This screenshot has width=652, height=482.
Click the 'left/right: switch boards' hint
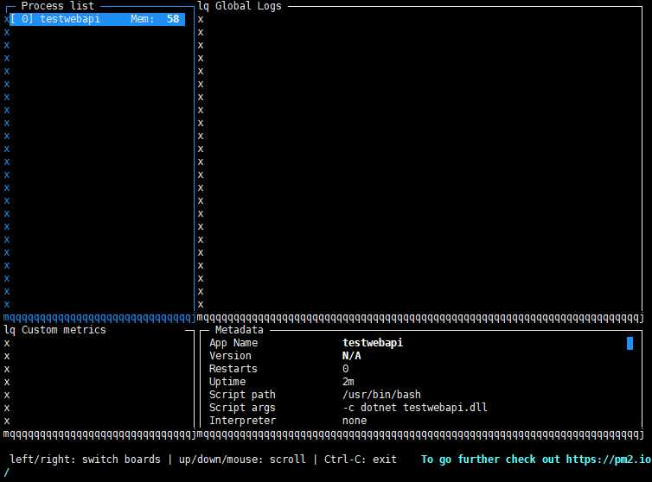pyautogui.click(x=85, y=460)
